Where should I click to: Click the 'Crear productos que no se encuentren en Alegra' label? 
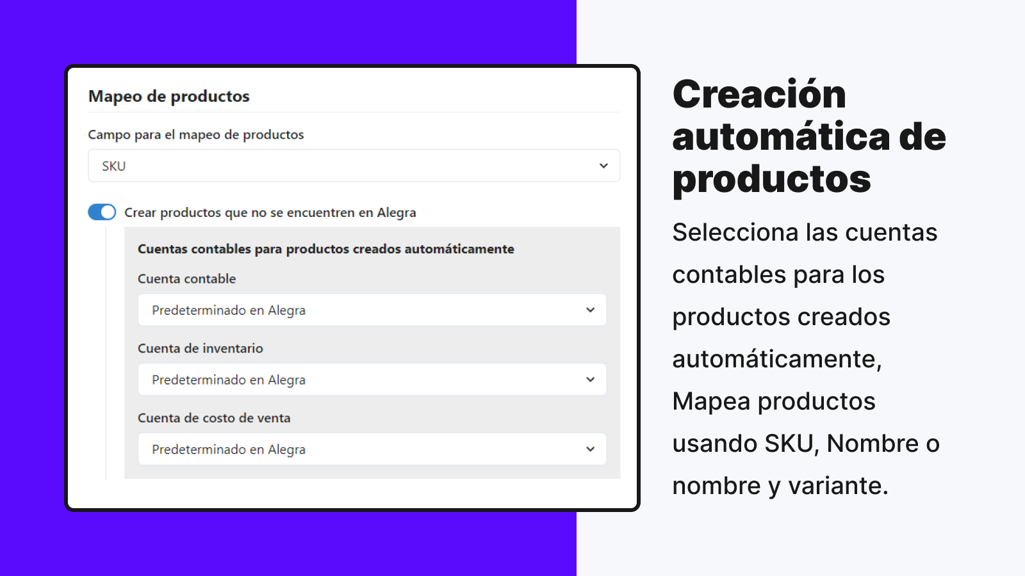click(x=270, y=212)
